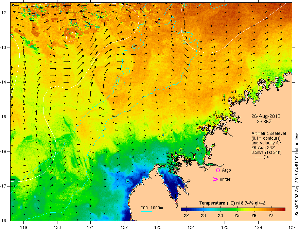Click the '200 1000m' bathymetry label
The image size is (299, 231).
(x=152, y=208)
